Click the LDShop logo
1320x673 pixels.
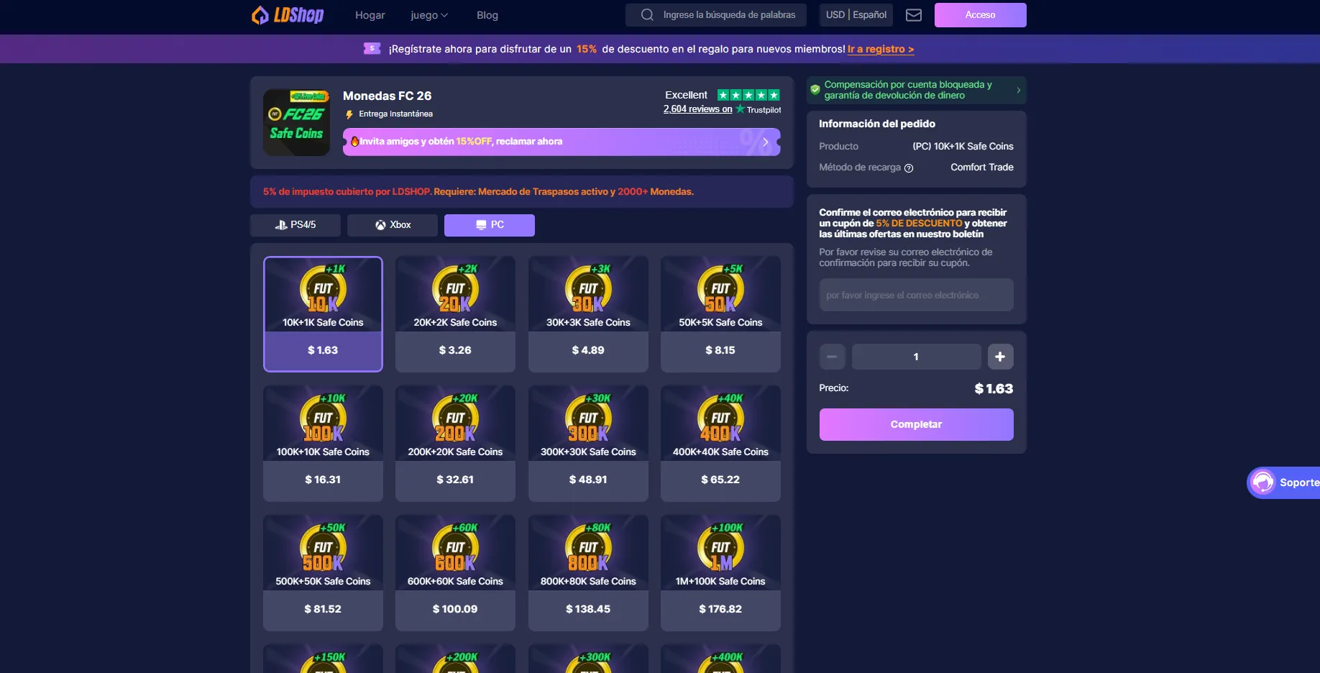(288, 15)
